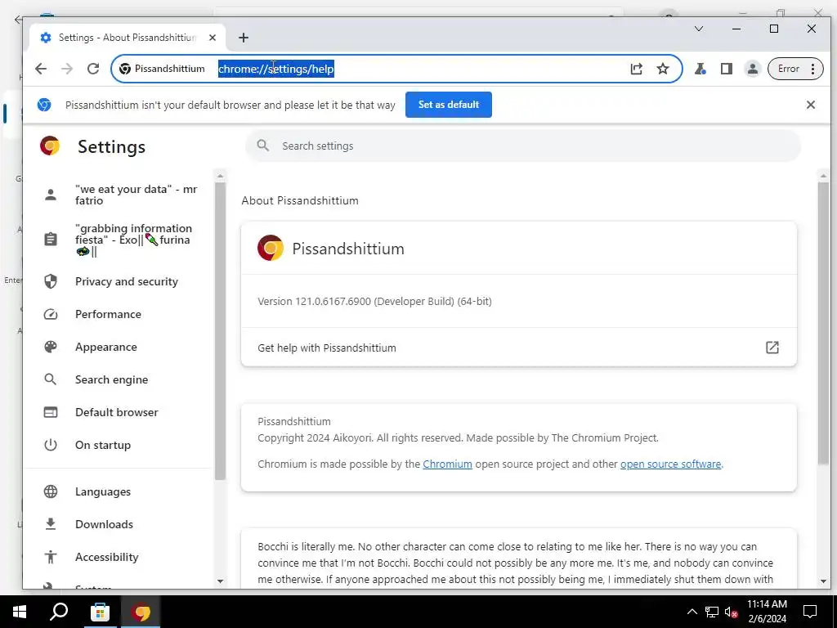
Task: Open Downloads settings
Action: pyautogui.click(x=118, y=524)
